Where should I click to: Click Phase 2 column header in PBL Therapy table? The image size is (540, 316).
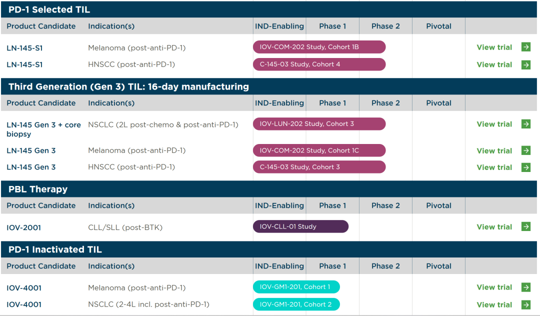[385, 205]
